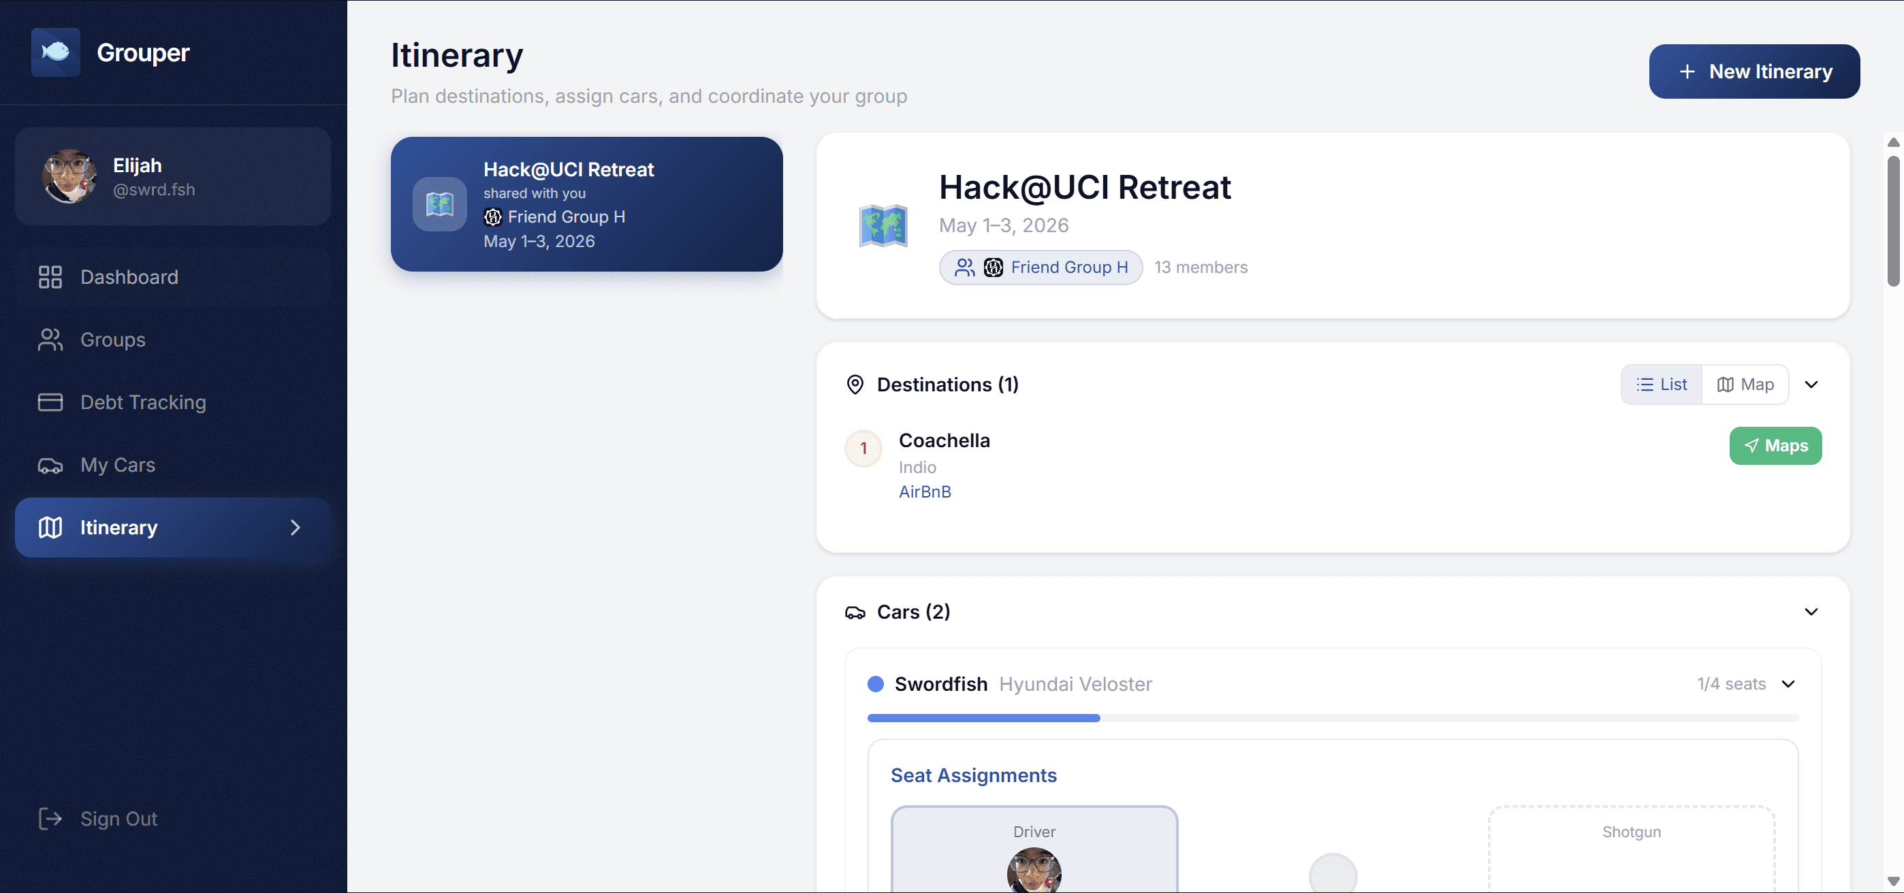Click the @swrd.fsh username
Screen dimensions: 1904x893
[154, 190]
